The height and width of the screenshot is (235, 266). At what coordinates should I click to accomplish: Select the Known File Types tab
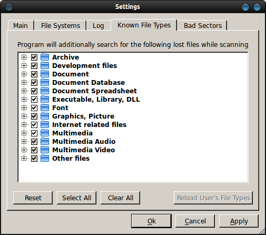point(144,25)
